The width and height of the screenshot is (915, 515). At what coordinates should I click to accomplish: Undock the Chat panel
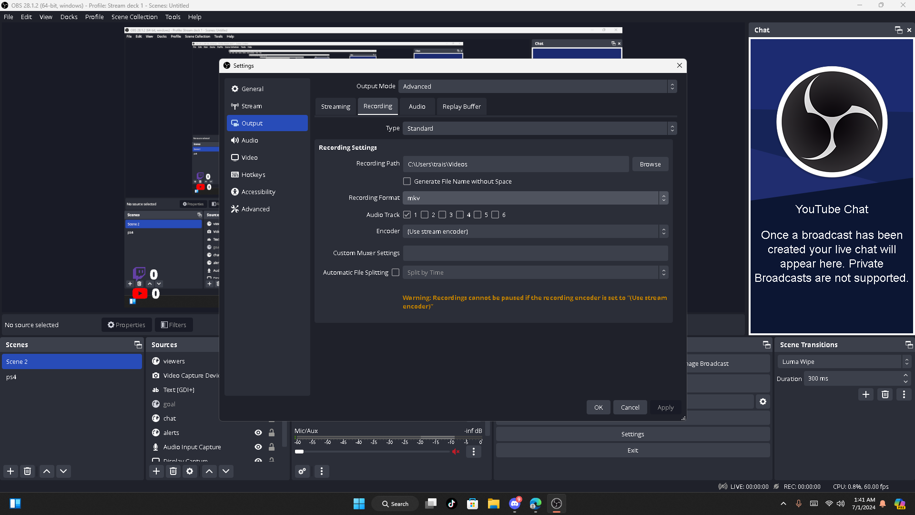pyautogui.click(x=899, y=30)
